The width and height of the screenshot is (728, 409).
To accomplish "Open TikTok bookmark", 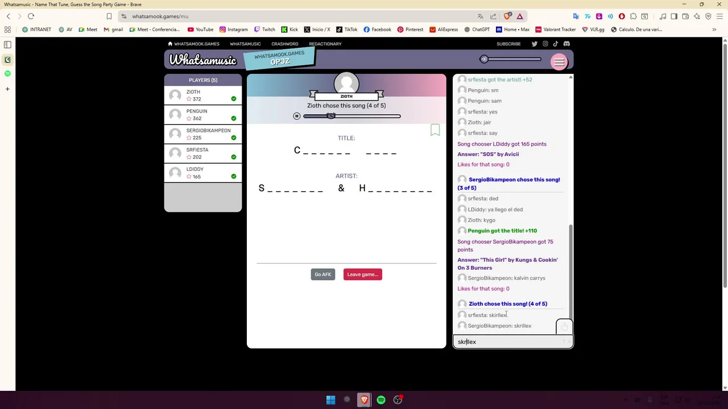I will [x=346, y=30].
